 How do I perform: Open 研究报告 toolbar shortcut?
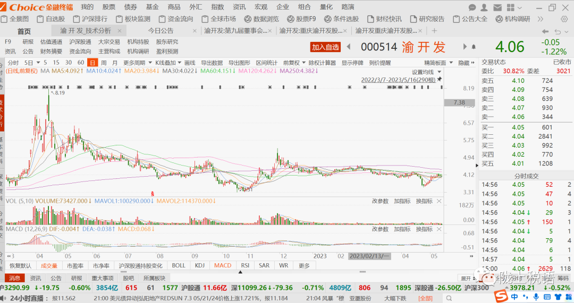coord(427,19)
